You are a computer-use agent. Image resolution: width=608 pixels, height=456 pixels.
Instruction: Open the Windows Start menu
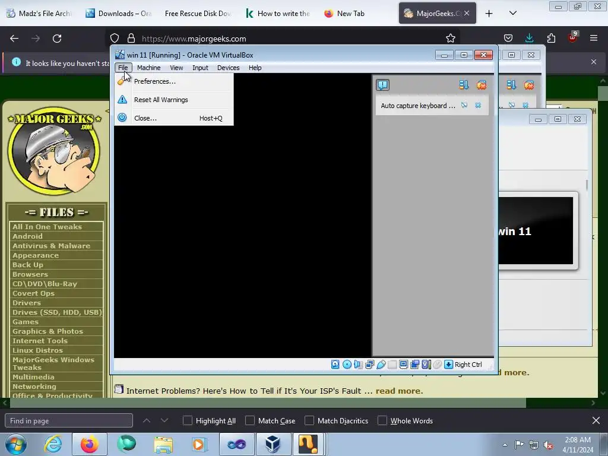click(x=15, y=444)
